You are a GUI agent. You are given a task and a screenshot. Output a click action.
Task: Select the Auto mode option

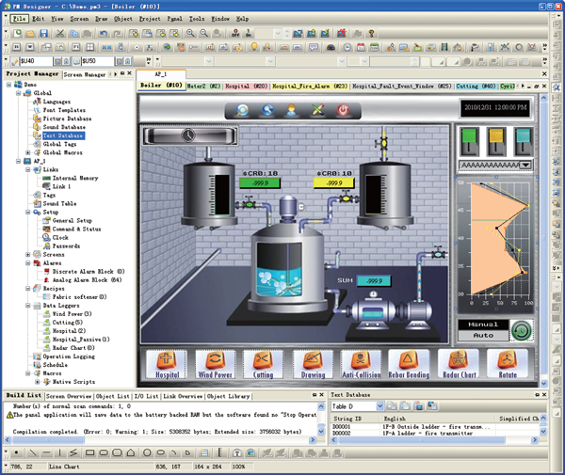click(x=483, y=336)
